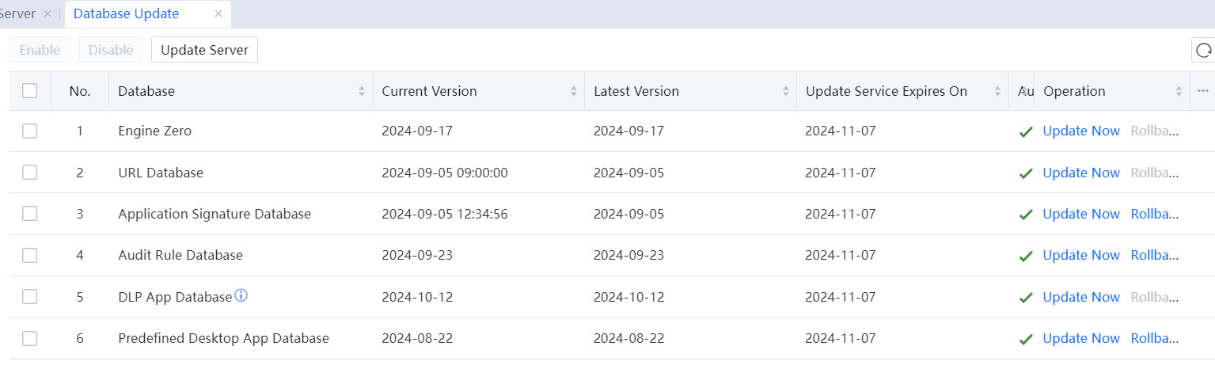Click the Operation column sort arrows
Screen dimensions: 1215x384
pos(1179,91)
